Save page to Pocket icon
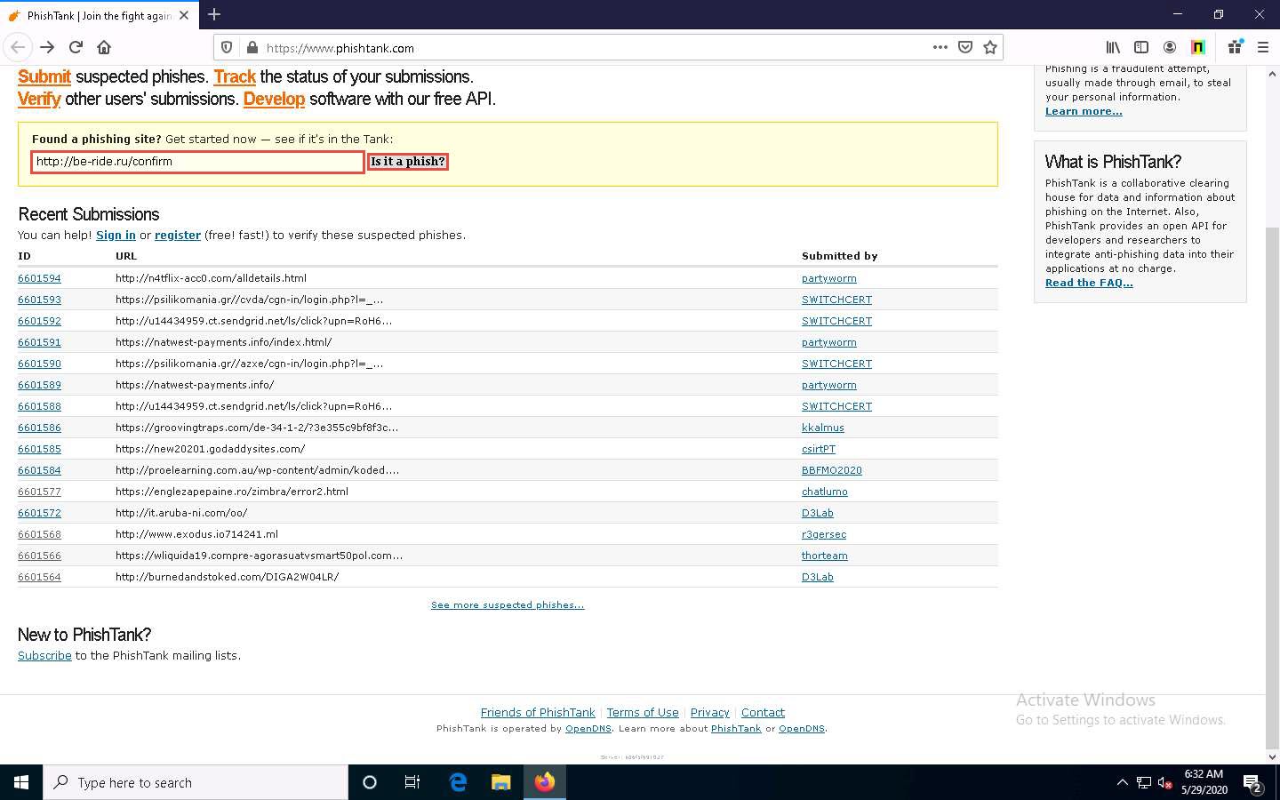 pyautogui.click(x=965, y=47)
